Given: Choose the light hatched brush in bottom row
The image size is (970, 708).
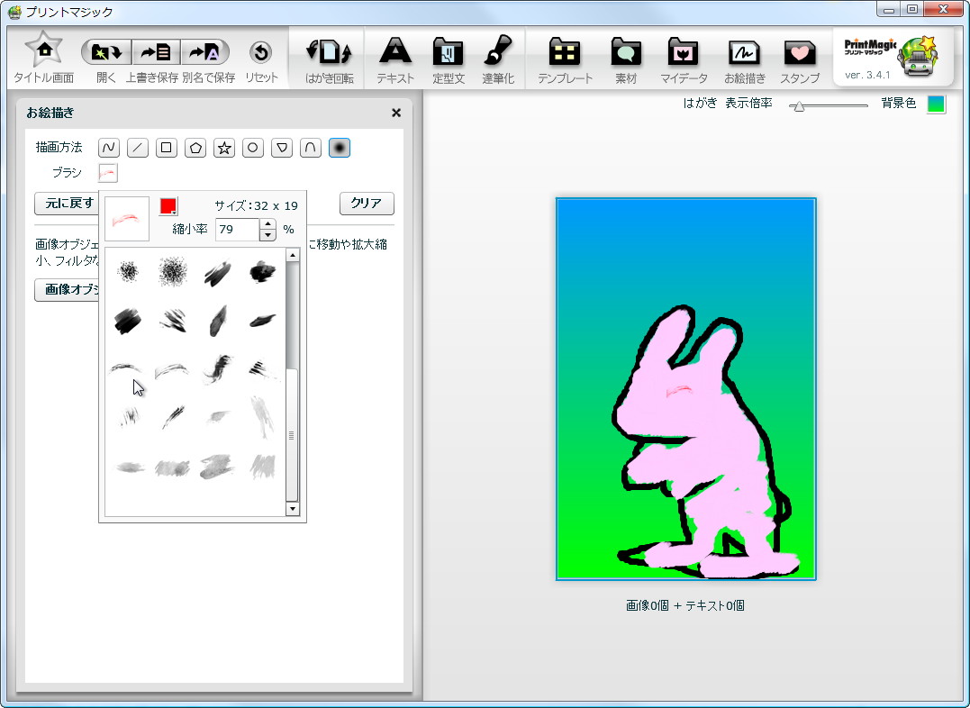Looking at the screenshot, I should tap(263, 467).
